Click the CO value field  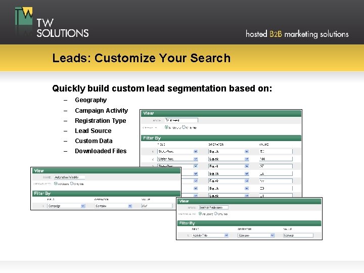click(276, 188)
